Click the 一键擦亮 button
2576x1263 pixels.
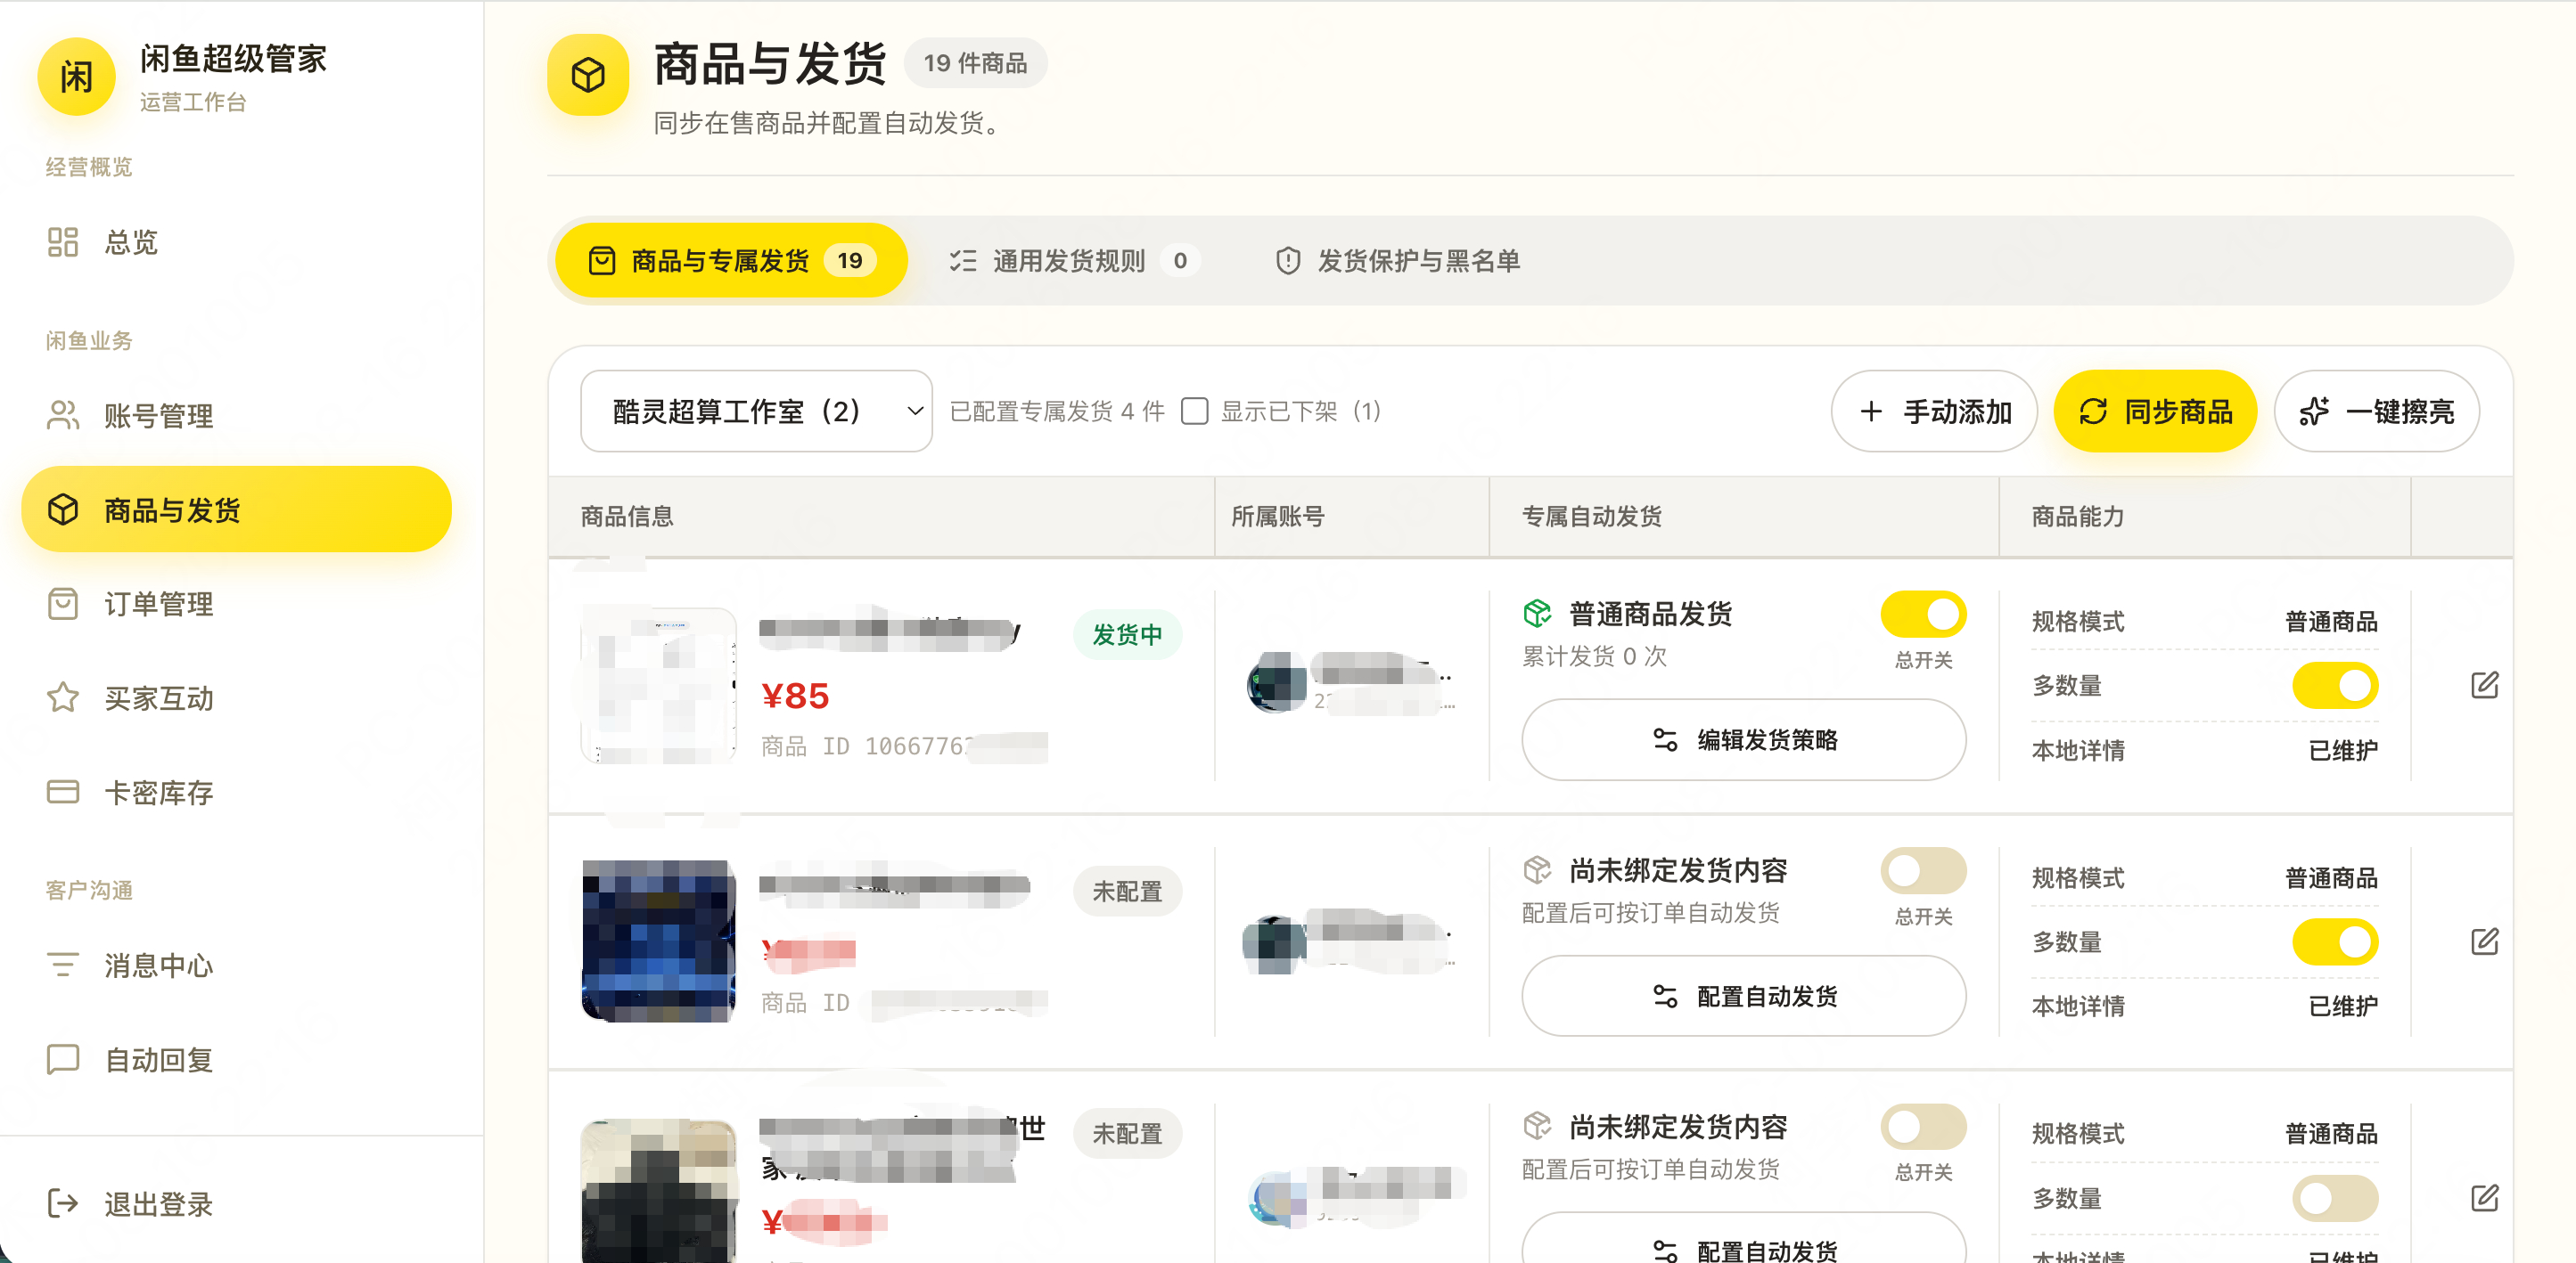2376,411
